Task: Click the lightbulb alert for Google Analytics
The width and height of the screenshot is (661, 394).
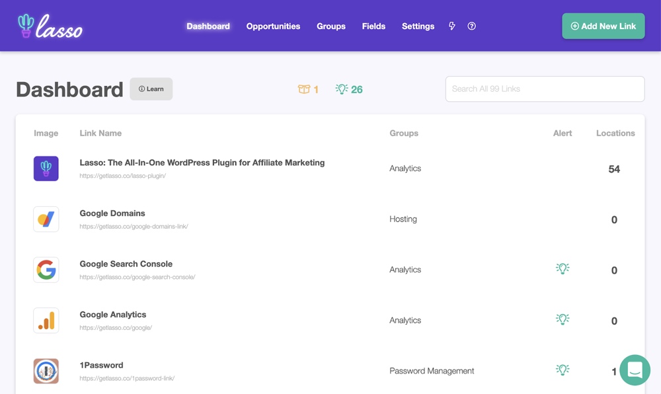Action: (563, 319)
